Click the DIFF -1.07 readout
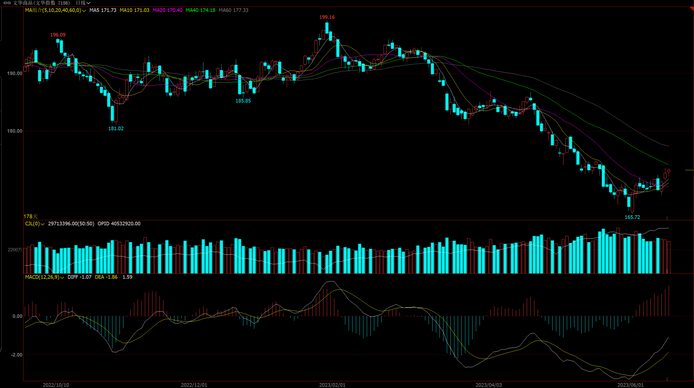694x388 pixels. (79, 277)
